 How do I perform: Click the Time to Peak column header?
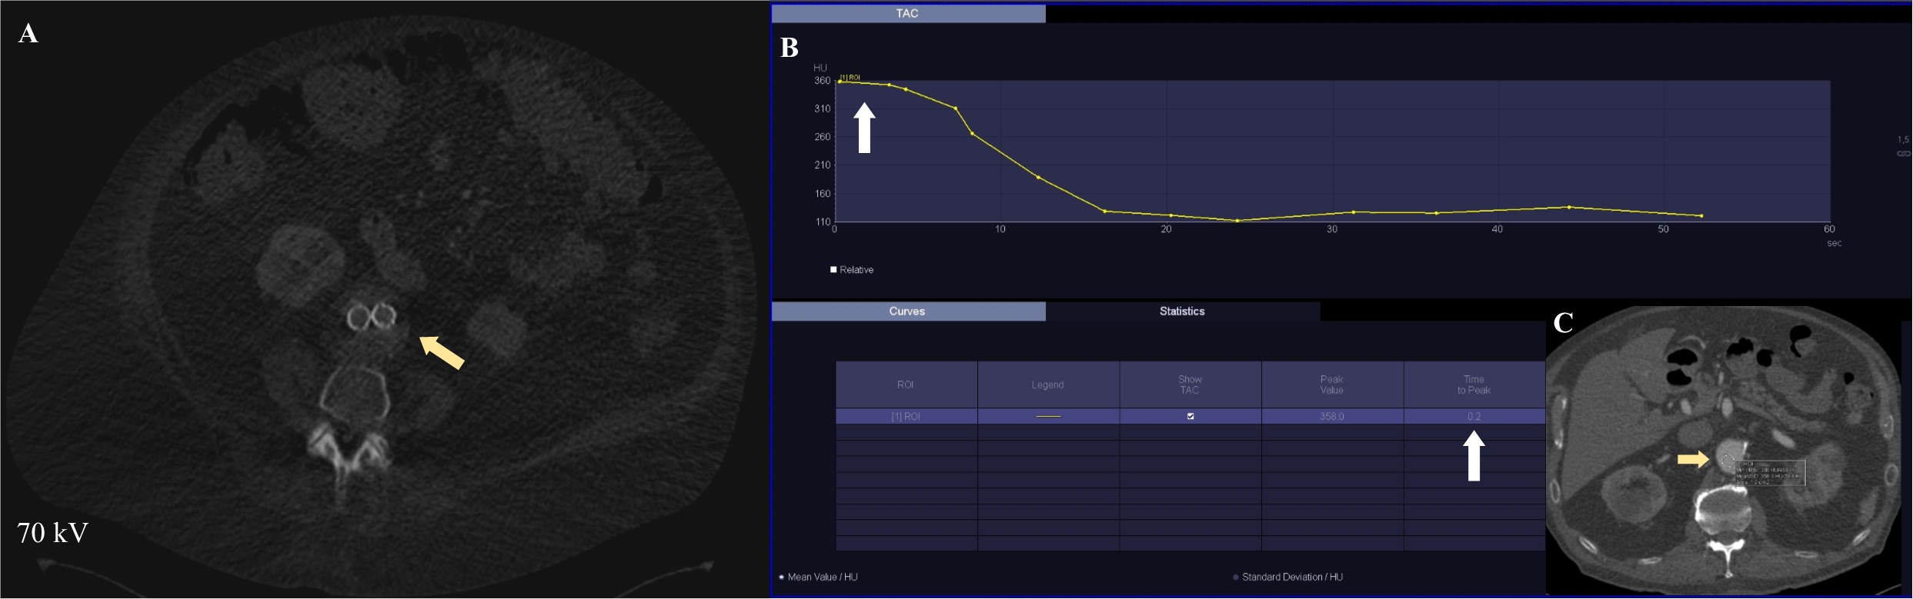point(1474,384)
